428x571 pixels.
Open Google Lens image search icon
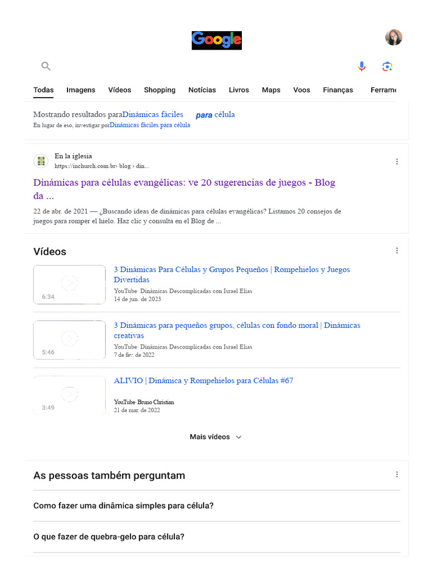(x=387, y=66)
